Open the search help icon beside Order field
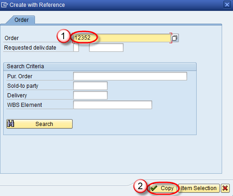Viewport: 233px width, 196px height. (175, 38)
